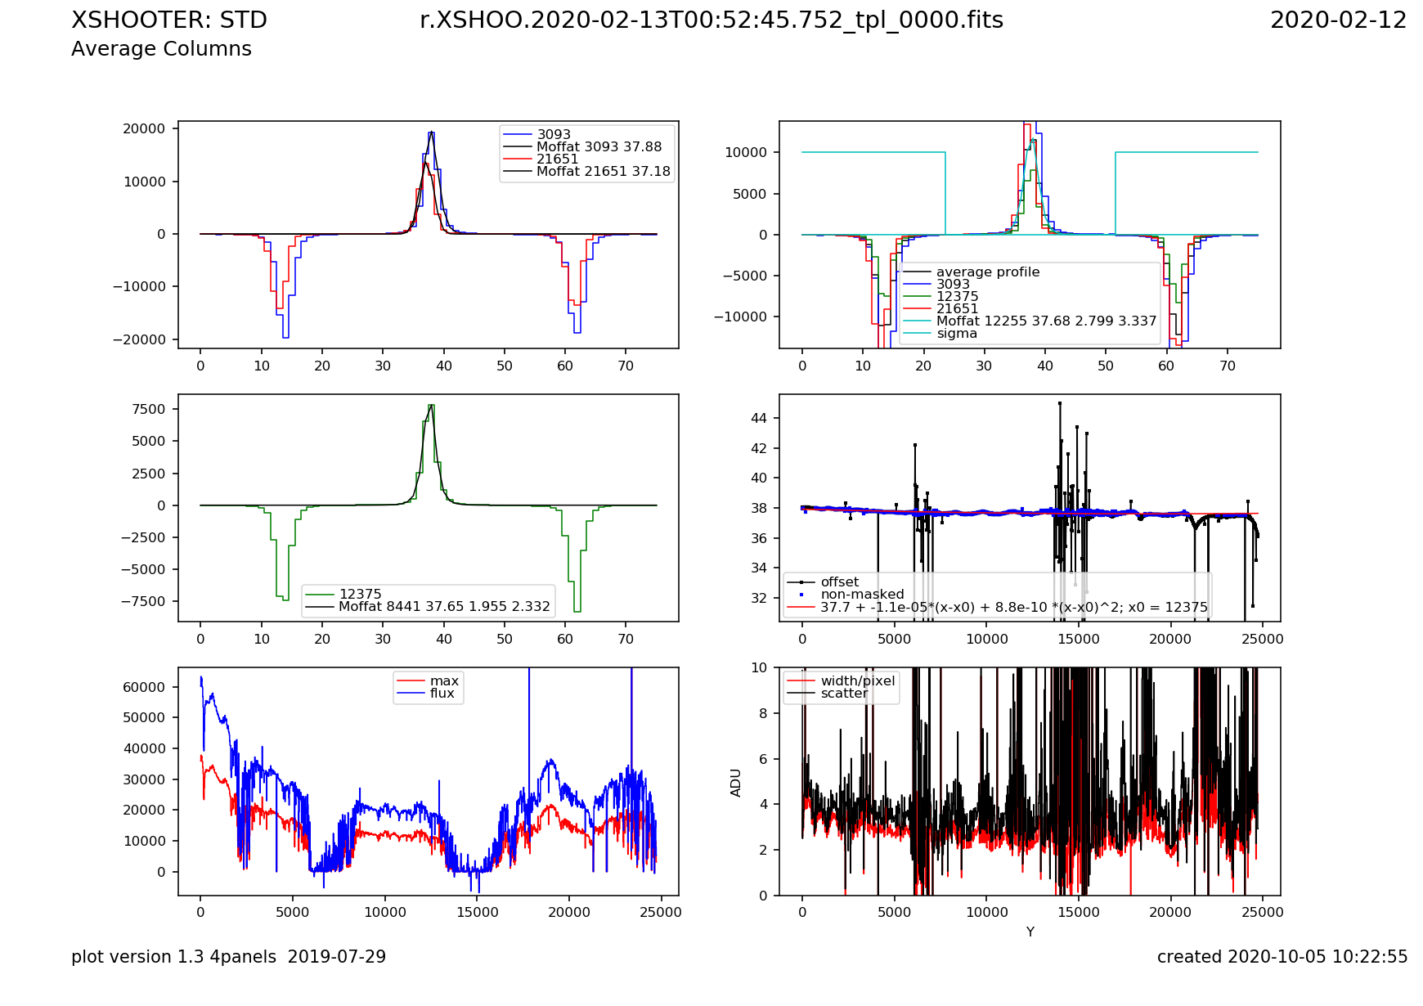1423x1006 pixels.
Task: Select the Moffat 3093 37.88 legend entry
Action: coord(599,147)
